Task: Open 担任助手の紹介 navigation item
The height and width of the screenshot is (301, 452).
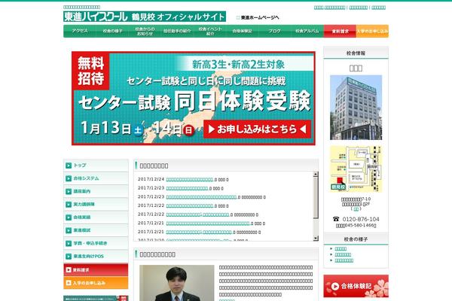Action: [x=177, y=31]
